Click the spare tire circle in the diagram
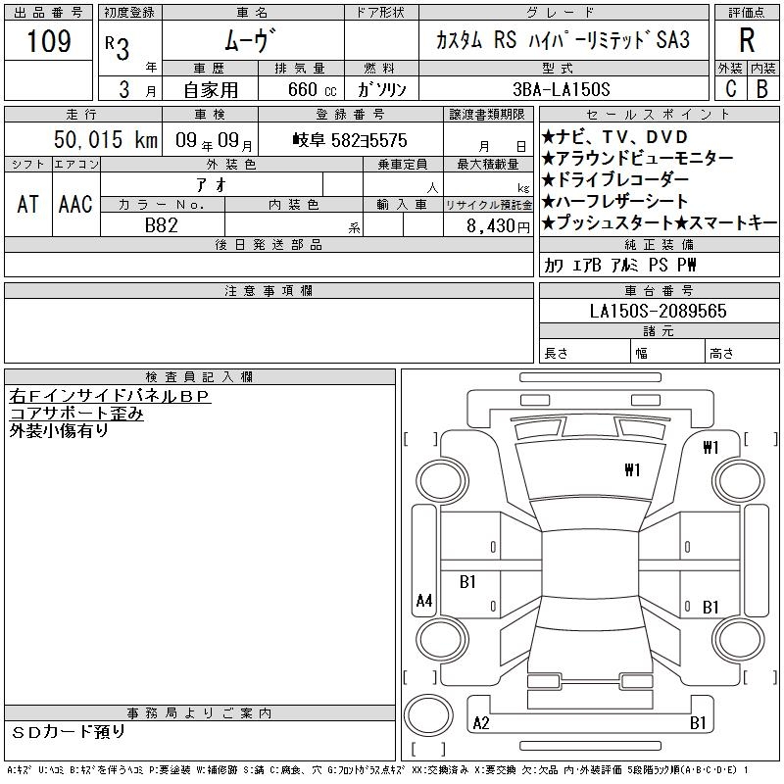The height and width of the screenshot is (784, 784). (427, 715)
